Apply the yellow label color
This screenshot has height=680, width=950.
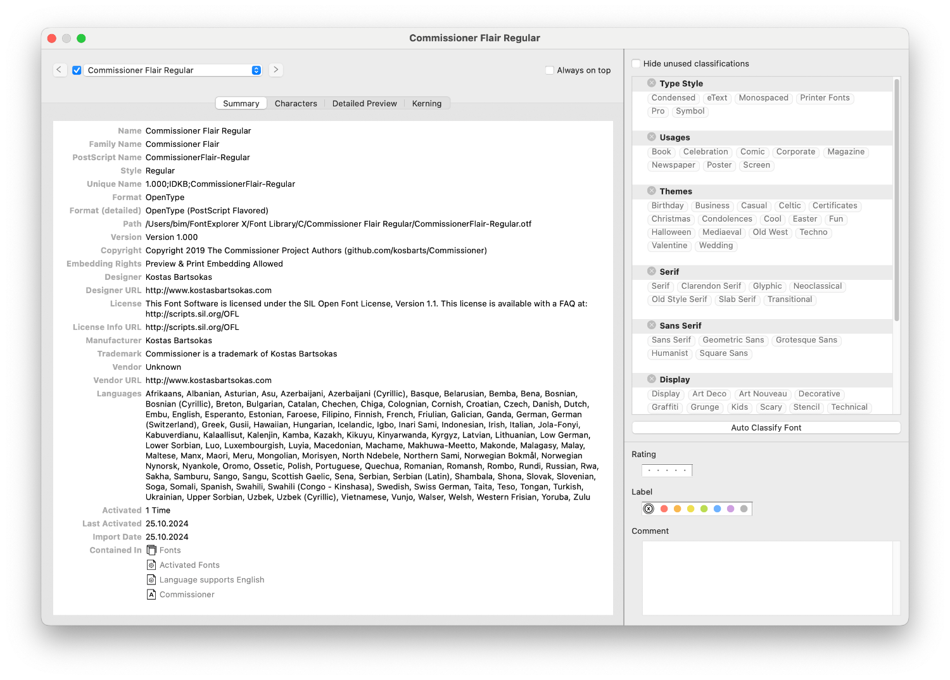691,508
